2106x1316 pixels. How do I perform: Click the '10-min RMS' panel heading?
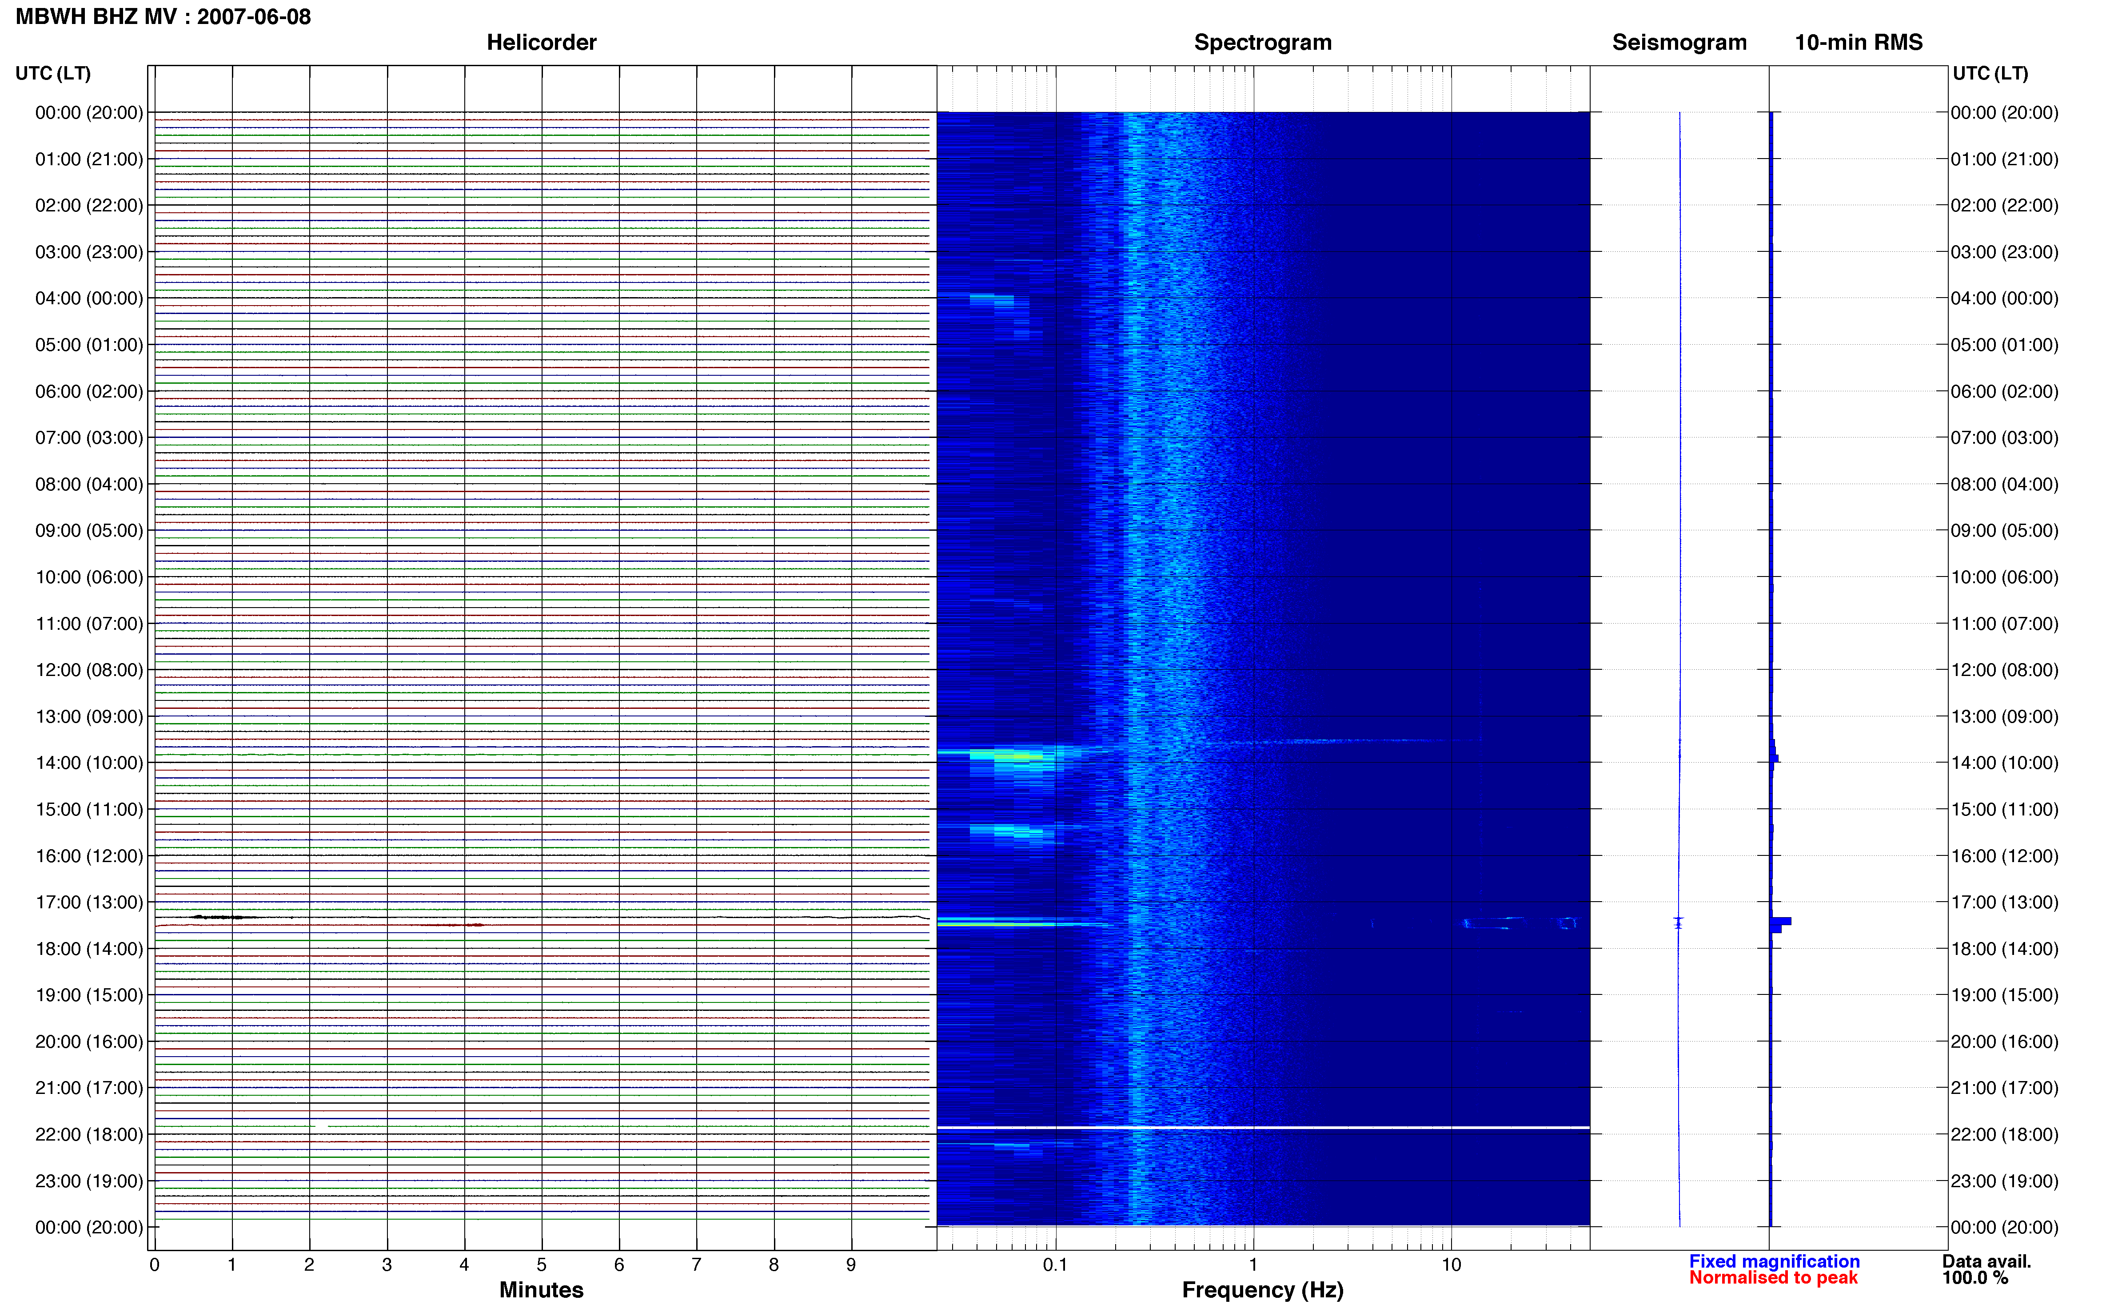pos(1859,42)
